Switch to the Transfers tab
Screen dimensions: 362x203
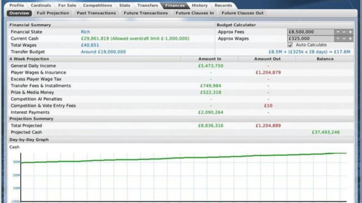[148, 5]
